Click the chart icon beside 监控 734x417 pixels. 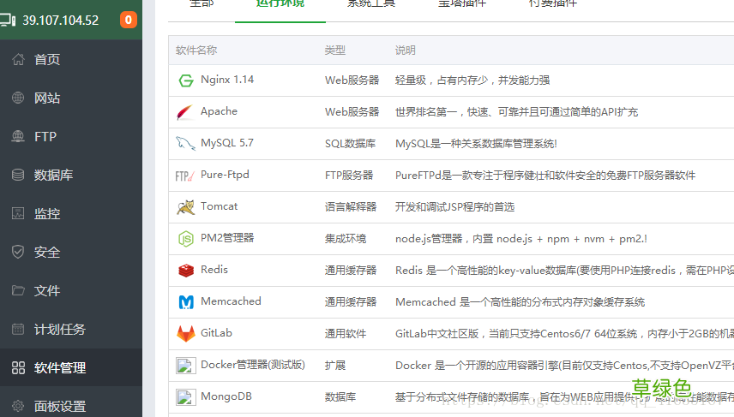[x=18, y=213]
